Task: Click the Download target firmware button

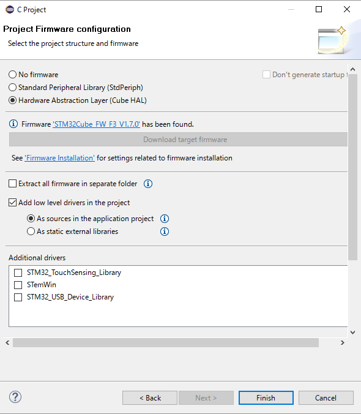Action: (x=178, y=140)
